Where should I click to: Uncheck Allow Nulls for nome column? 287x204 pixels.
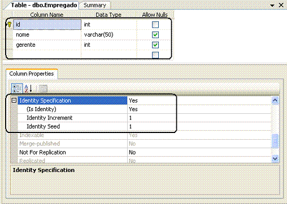pos(155,35)
